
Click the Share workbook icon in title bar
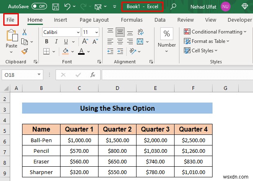(x=98, y=7)
